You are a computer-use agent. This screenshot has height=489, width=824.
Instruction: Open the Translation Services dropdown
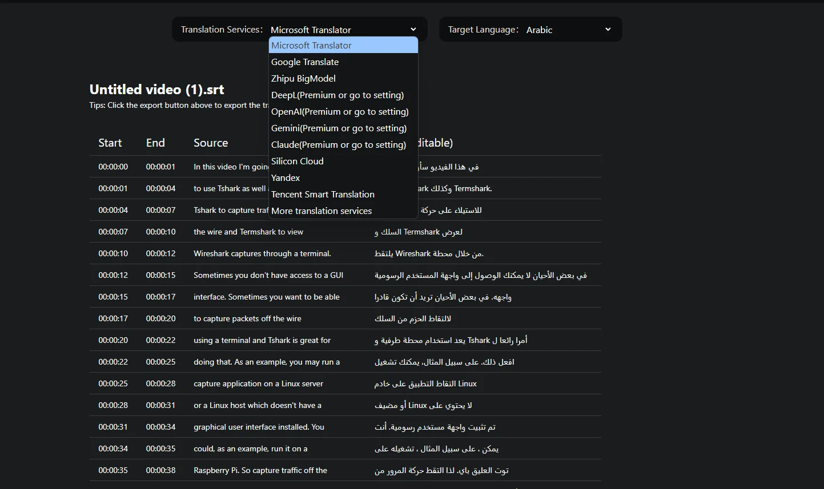tap(344, 30)
